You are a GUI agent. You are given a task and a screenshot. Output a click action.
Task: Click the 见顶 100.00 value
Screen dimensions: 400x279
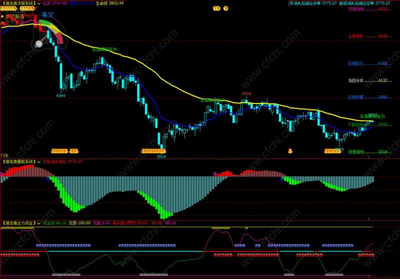pyautogui.click(x=79, y=223)
